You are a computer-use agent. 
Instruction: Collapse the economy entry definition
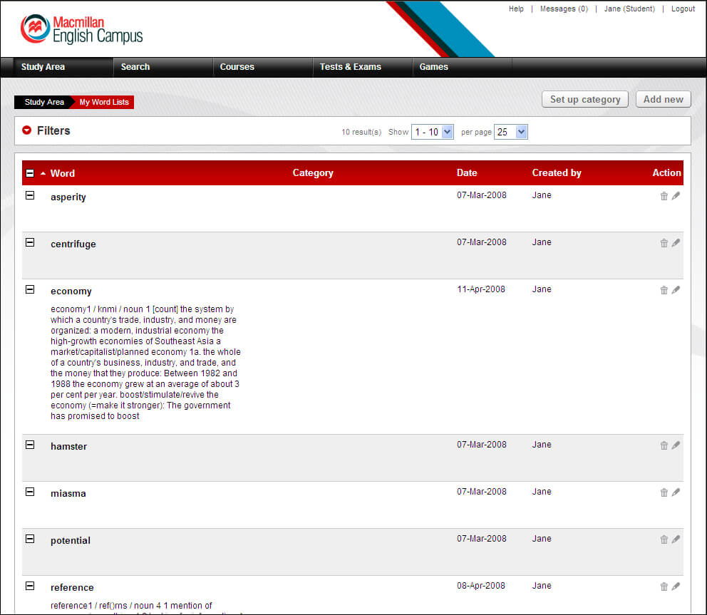pos(30,289)
